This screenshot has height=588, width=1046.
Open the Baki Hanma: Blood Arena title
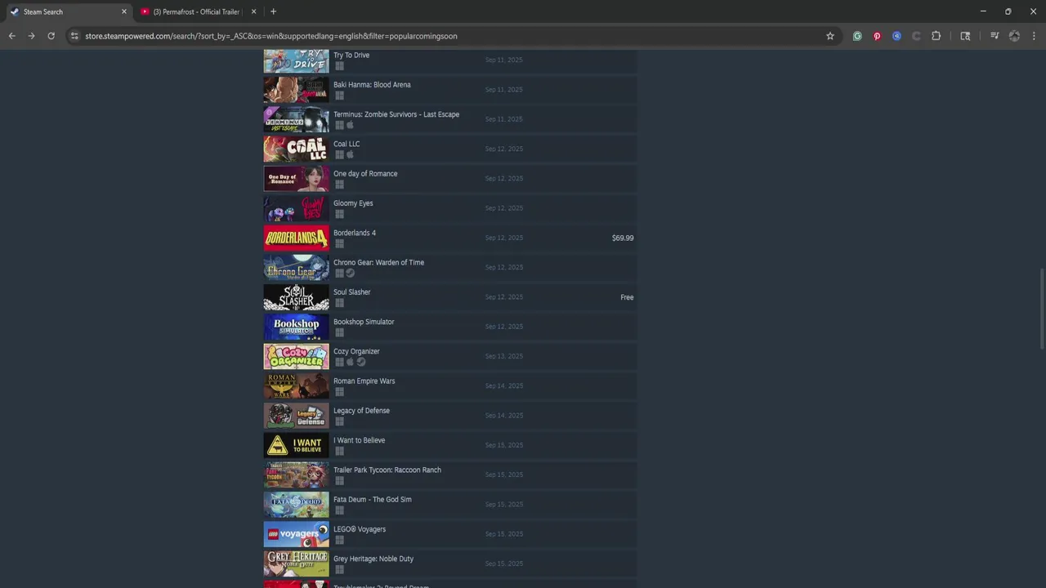(x=372, y=85)
